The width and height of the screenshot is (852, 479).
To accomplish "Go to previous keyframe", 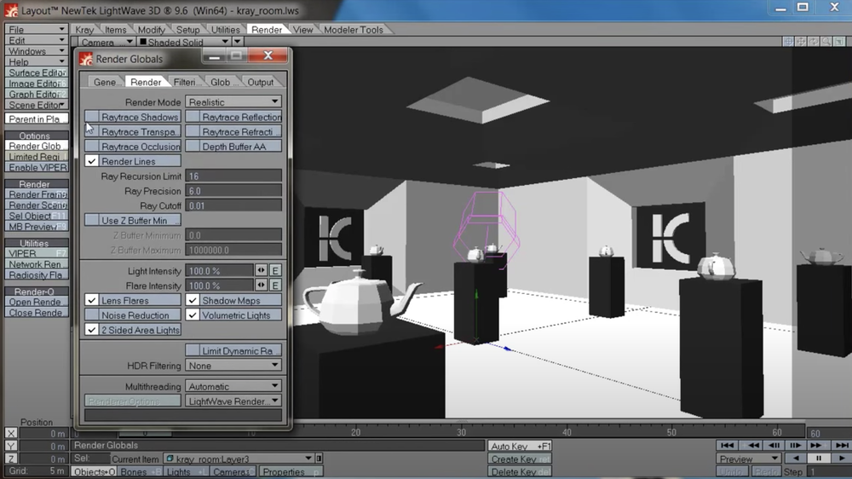I will (752, 445).
